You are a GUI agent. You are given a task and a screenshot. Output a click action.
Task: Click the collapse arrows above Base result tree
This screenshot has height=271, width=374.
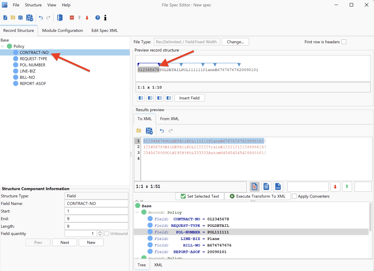point(140,201)
